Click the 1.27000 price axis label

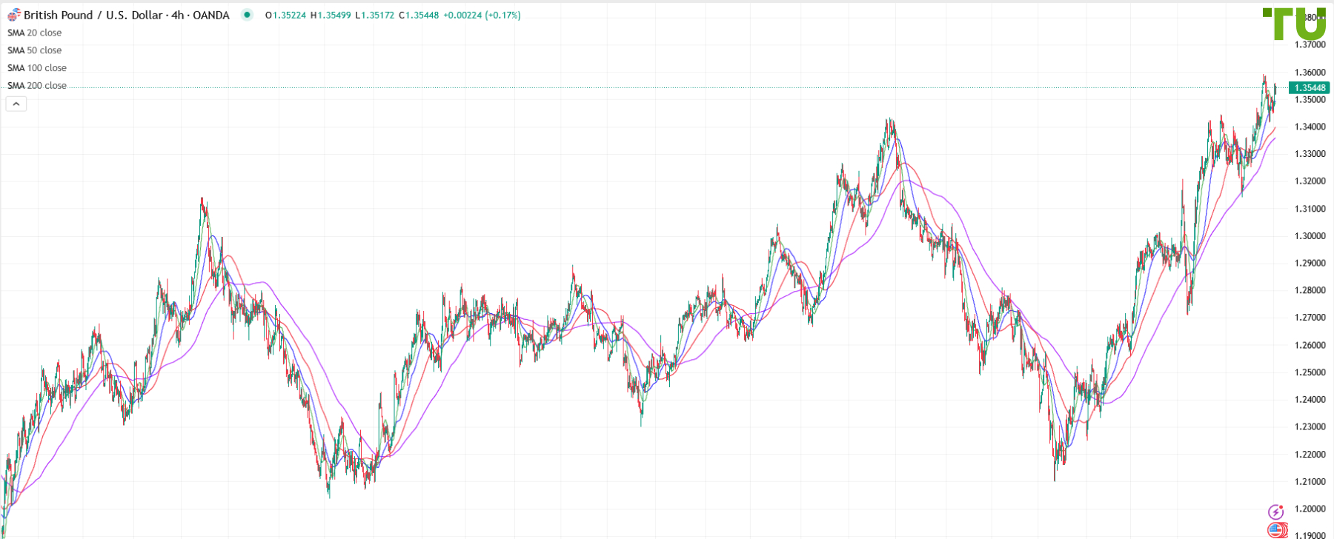click(1310, 318)
